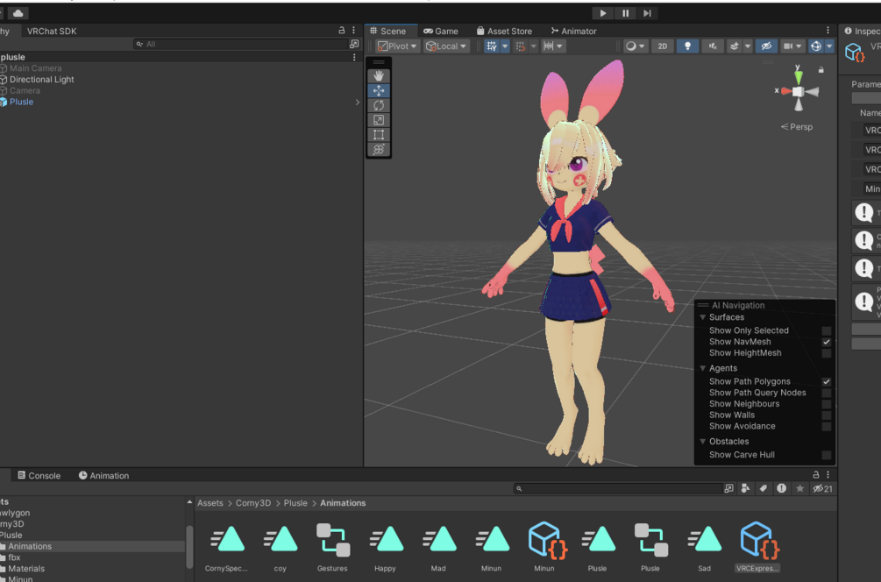Open scene effects dropdown arrow

click(747, 46)
